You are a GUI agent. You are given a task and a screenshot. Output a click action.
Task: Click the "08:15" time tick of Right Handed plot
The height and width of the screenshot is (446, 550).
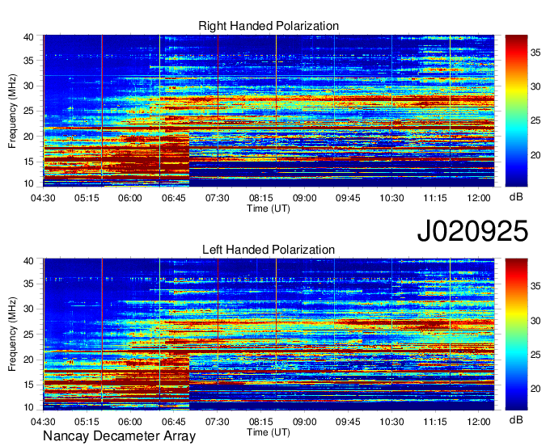click(261, 198)
